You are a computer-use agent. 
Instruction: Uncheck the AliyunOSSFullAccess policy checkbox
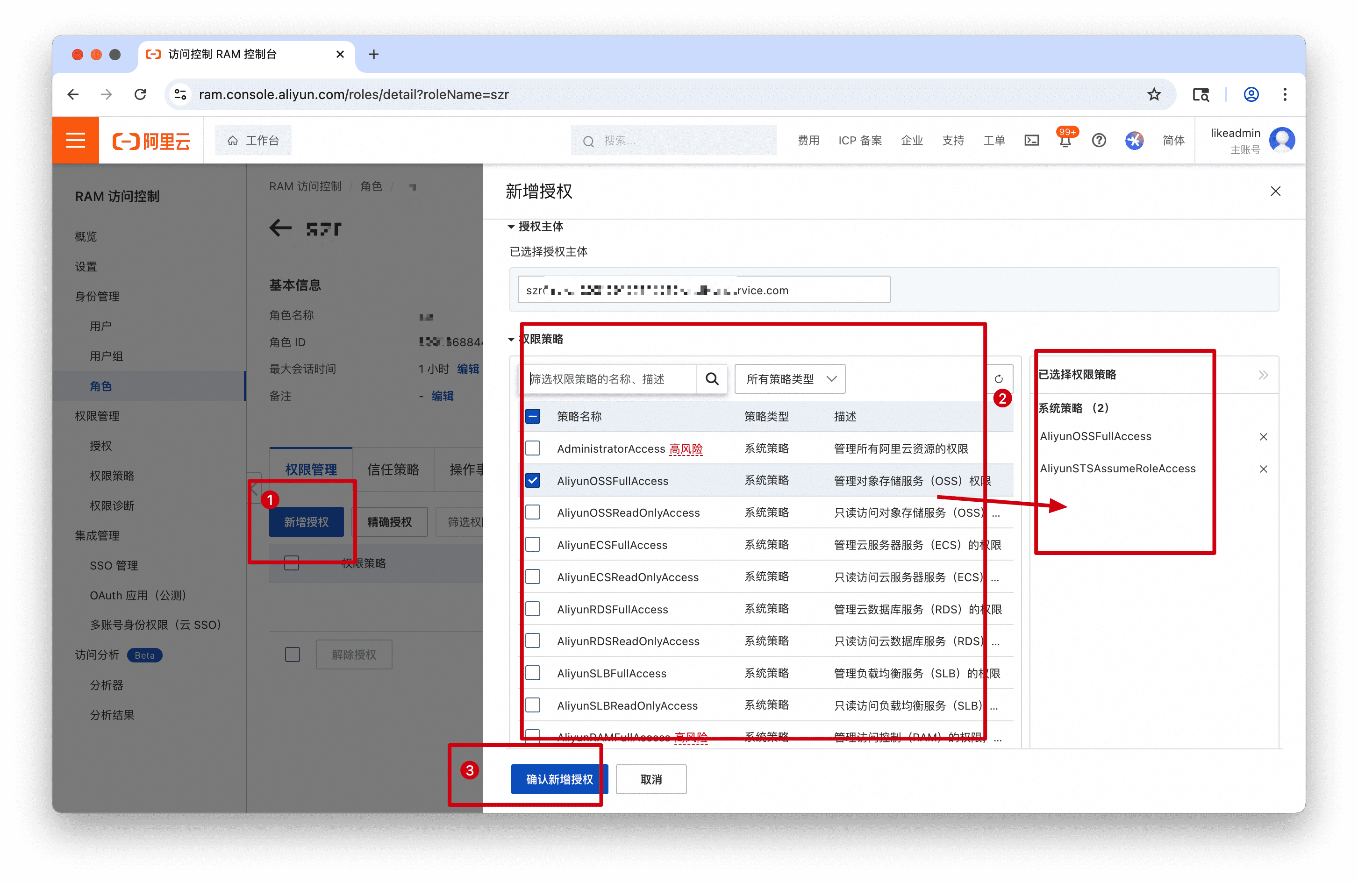[x=532, y=480]
